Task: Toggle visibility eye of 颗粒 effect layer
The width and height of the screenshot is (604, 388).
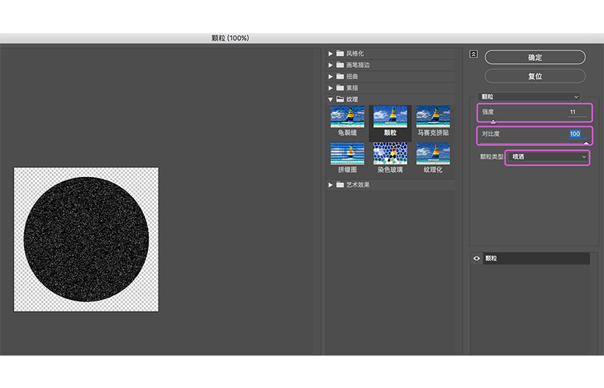Action: click(x=476, y=258)
